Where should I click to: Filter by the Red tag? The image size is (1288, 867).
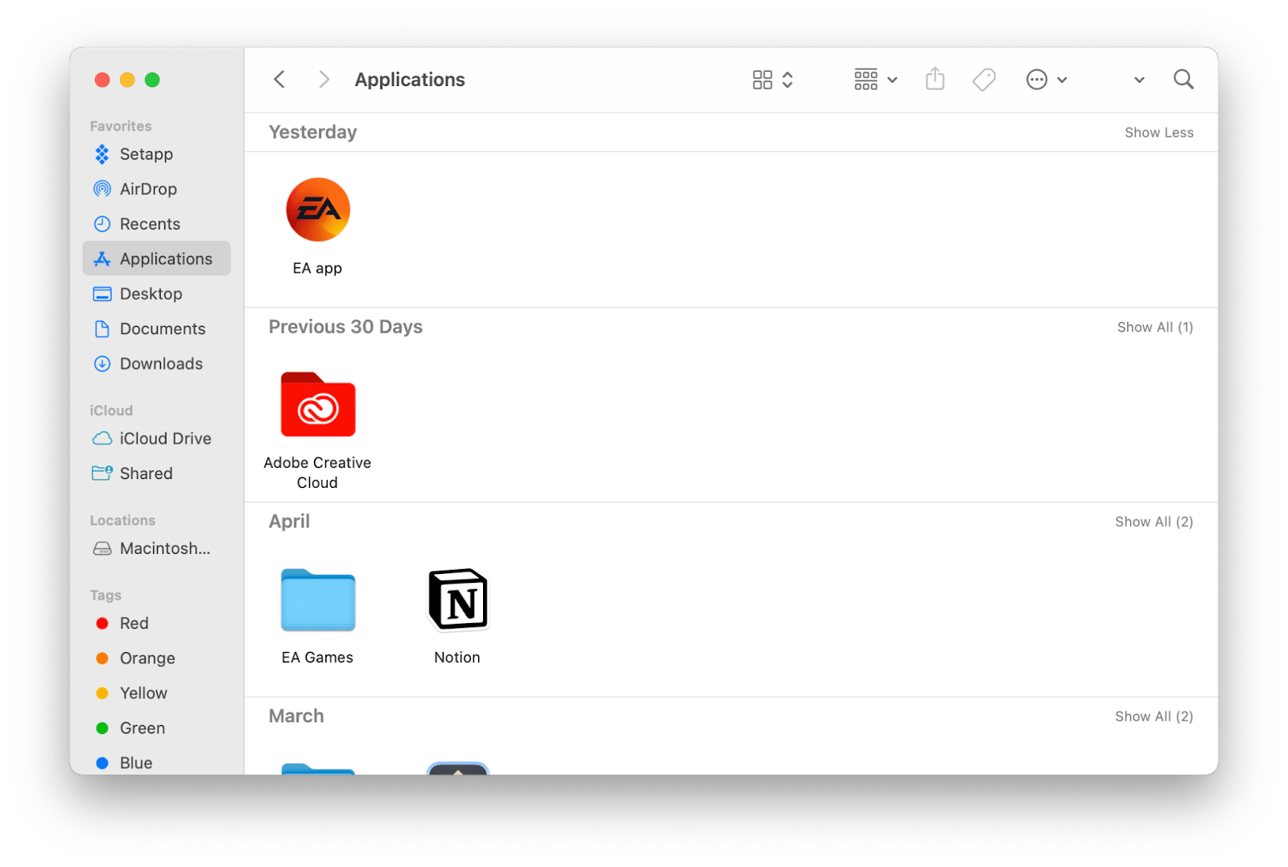pyautogui.click(x=156, y=623)
